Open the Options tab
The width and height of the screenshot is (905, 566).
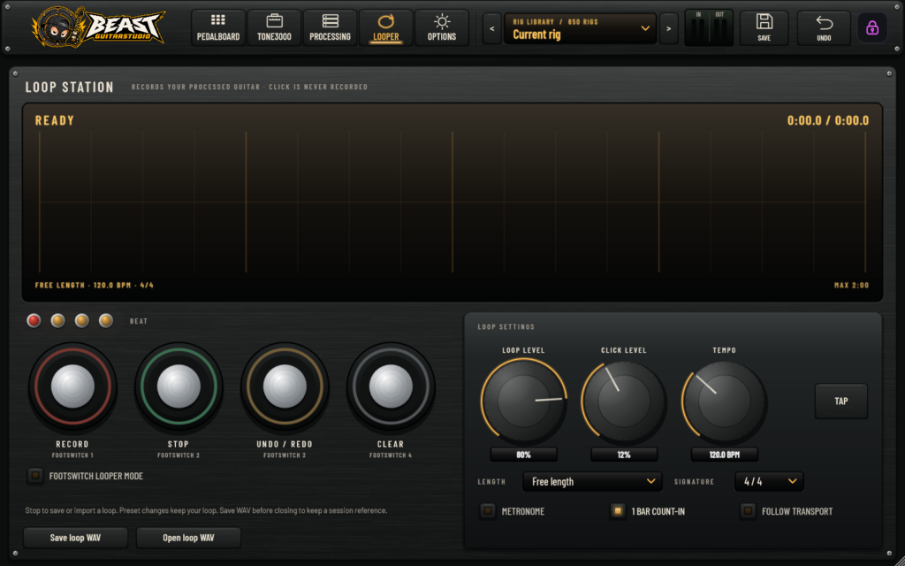click(442, 27)
